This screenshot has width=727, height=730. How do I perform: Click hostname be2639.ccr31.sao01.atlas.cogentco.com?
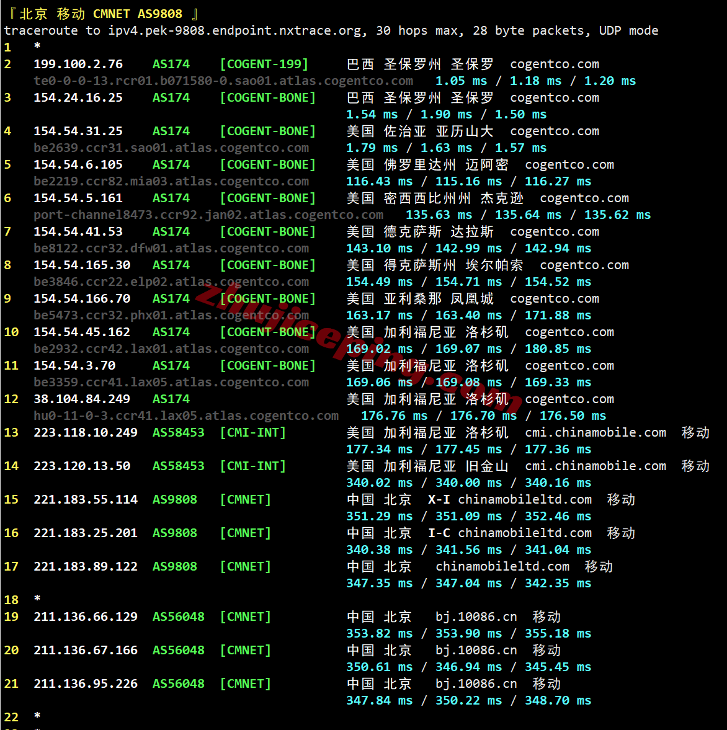[171, 148]
